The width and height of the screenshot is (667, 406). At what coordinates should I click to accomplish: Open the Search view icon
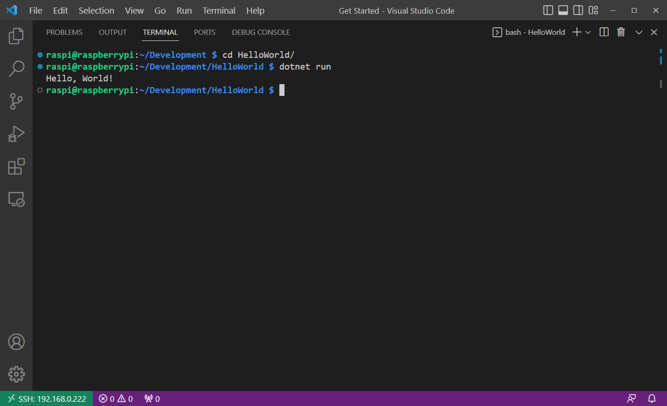pos(16,68)
